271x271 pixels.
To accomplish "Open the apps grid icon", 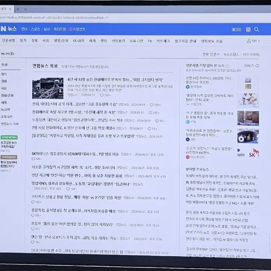I will pyautogui.click(x=248, y=30).
